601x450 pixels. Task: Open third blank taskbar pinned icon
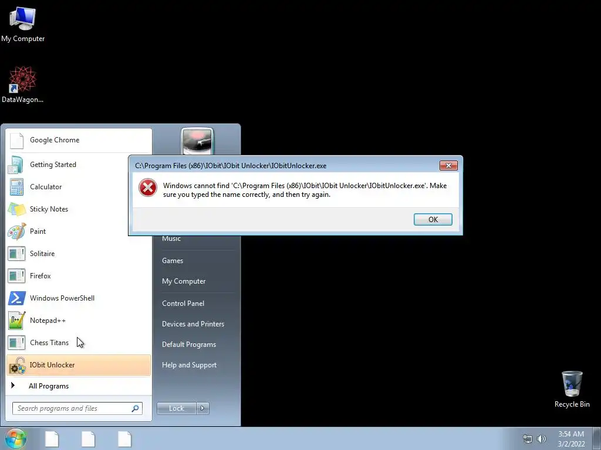[x=124, y=439]
